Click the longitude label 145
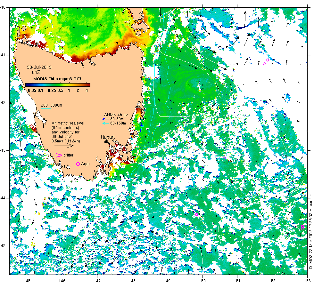 click(x=27, y=281)
